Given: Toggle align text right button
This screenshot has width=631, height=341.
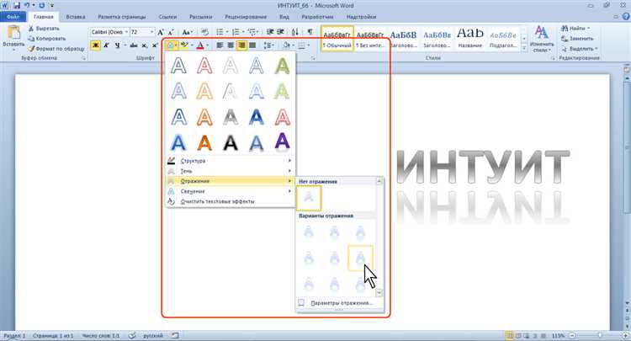Looking at the screenshot, I should click(x=242, y=44).
